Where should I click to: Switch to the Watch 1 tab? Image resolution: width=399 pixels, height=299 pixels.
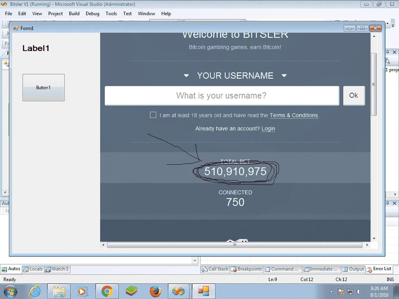point(57,269)
